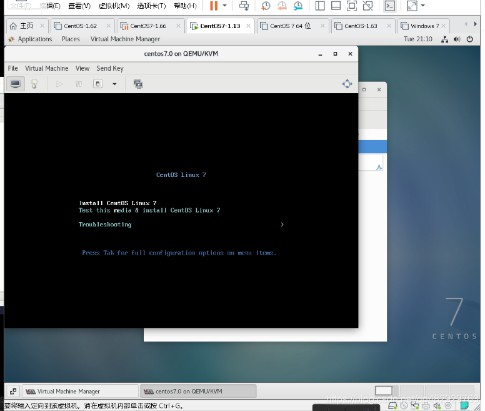The image size is (485, 411).
Task: Enter full screen mode icon in VMware toolbar
Action: pos(352,6)
